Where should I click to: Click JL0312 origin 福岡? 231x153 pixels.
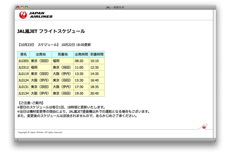[34, 68]
